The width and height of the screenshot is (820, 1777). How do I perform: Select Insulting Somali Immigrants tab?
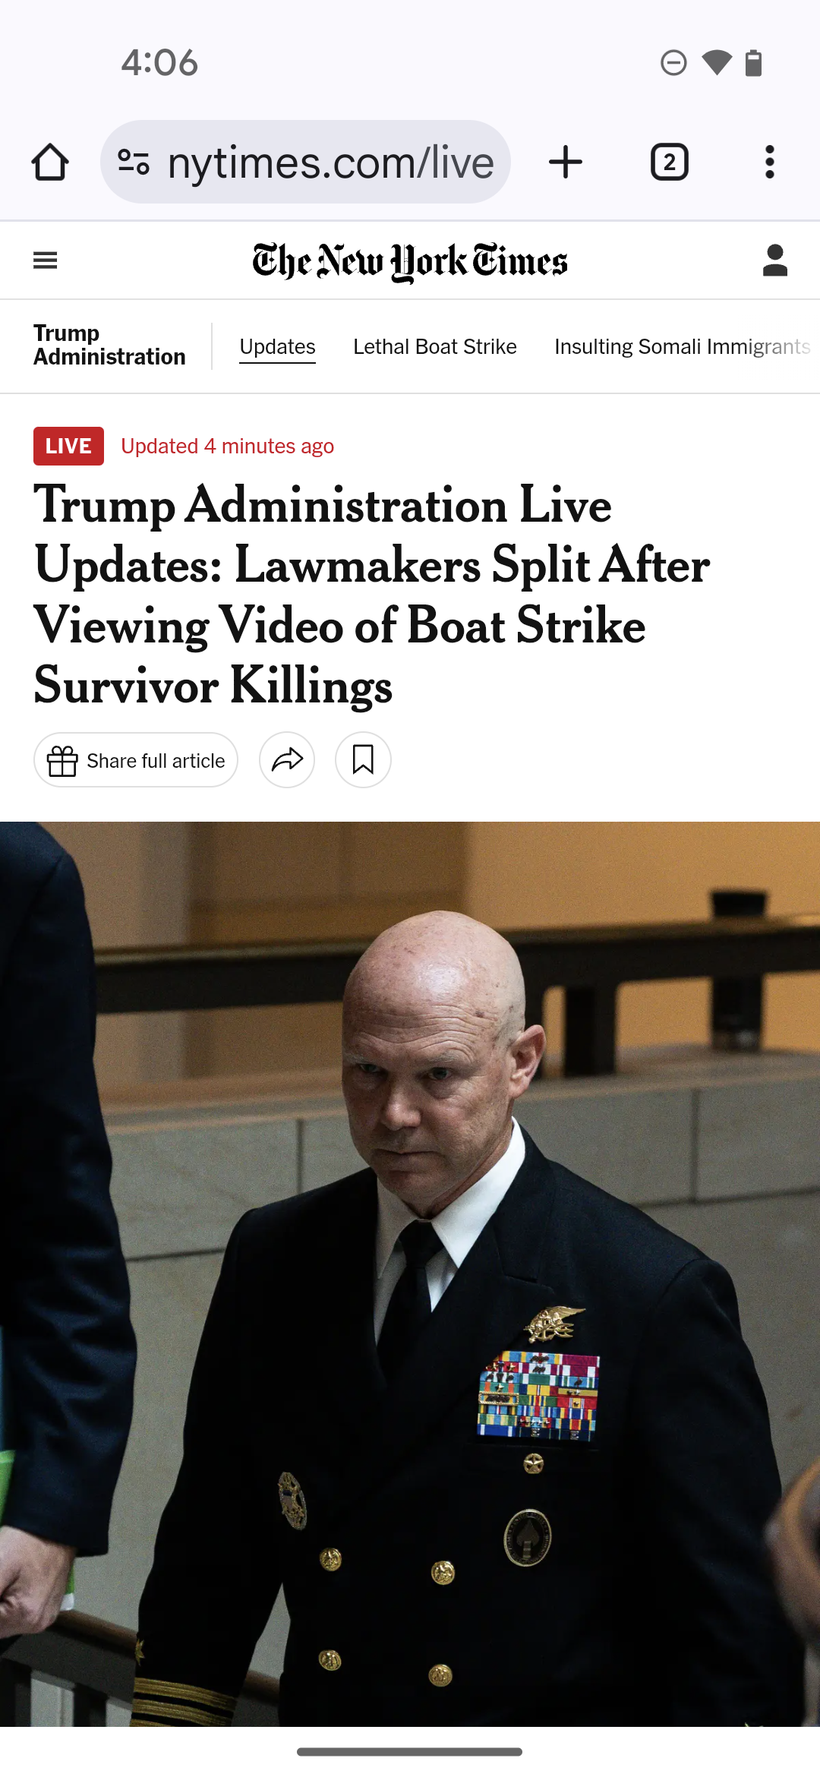(683, 347)
